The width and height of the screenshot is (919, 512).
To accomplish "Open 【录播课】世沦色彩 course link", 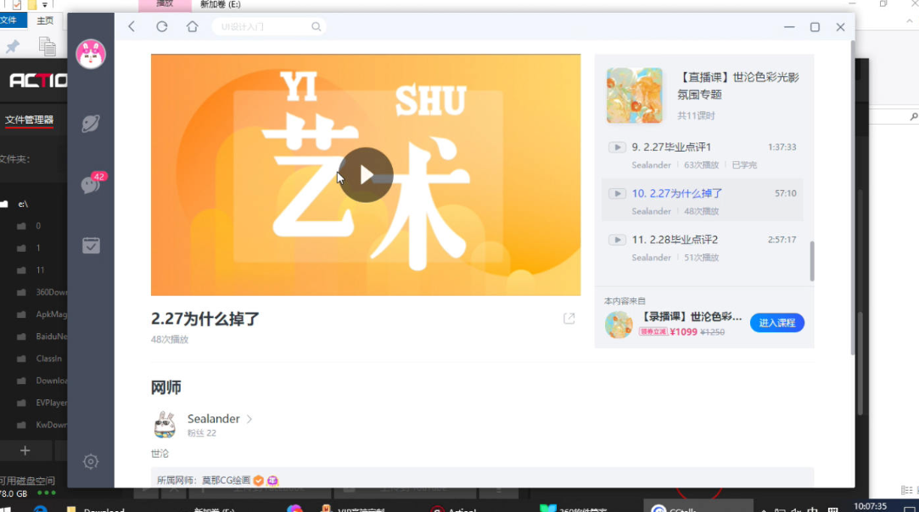I will [691, 316].
